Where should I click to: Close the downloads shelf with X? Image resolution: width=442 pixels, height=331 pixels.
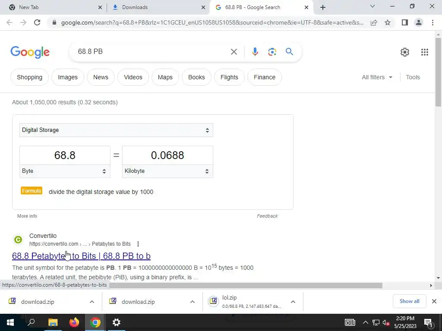(434, 301)
